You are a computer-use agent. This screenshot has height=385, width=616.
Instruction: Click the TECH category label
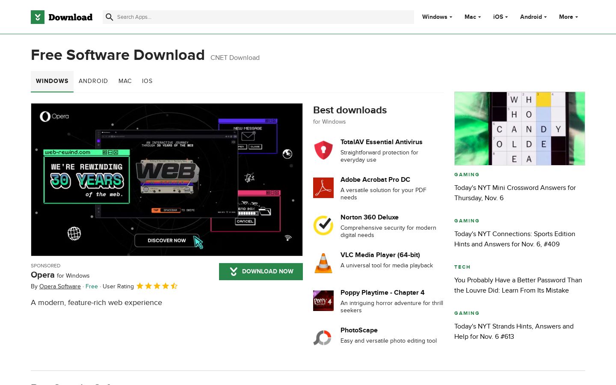pyautogui.click(x=462, y=267)
